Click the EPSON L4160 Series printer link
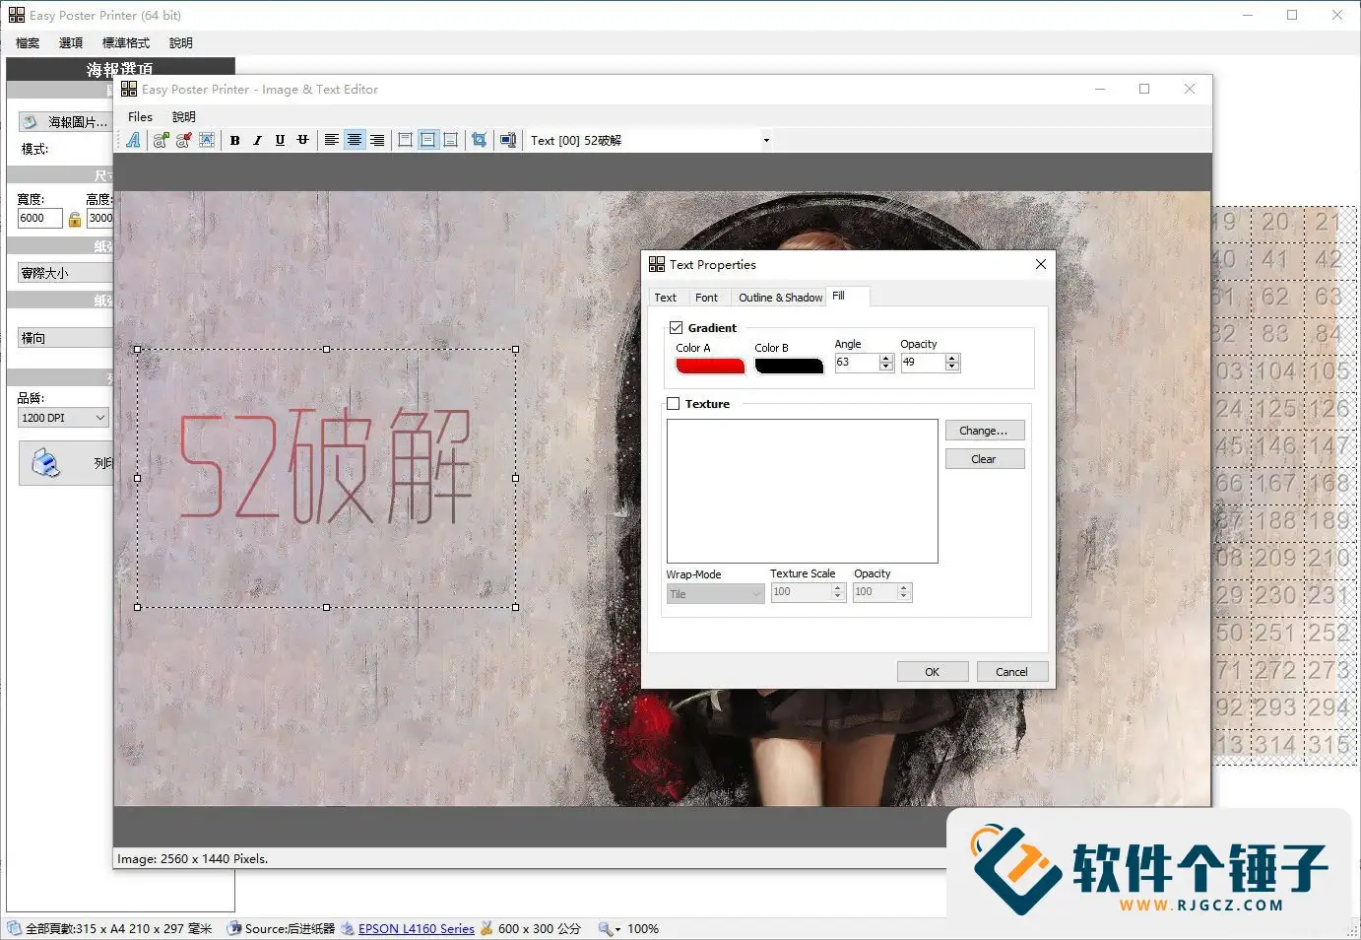Screen dimensions: 1361x940 [416, 928]
